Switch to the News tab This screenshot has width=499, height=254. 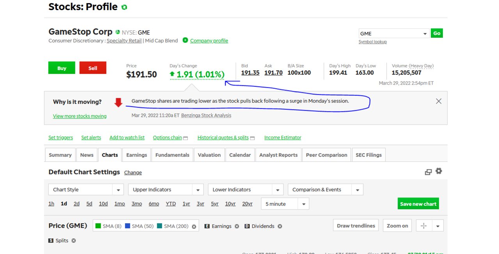87,155
